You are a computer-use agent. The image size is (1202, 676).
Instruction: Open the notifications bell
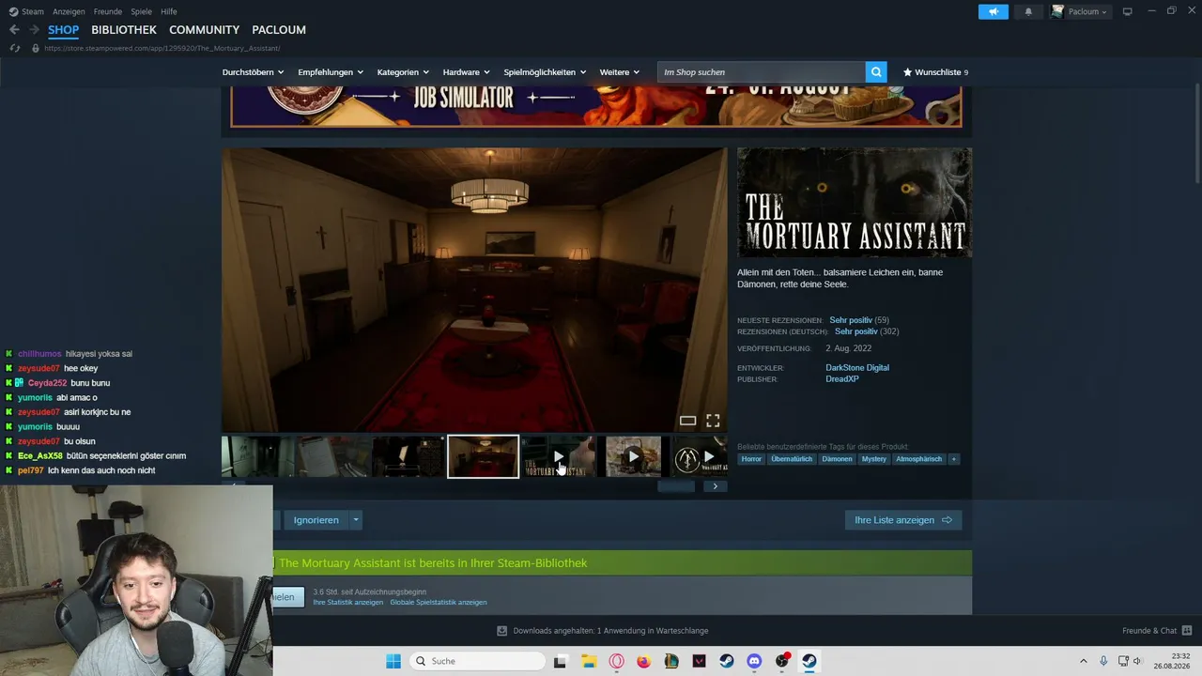pos(1028,11)
